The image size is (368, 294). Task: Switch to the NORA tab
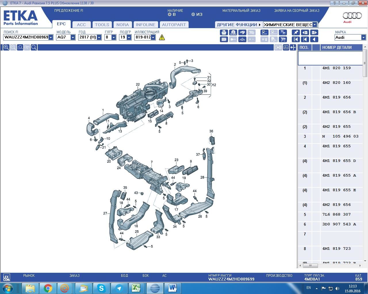(123, 25)
